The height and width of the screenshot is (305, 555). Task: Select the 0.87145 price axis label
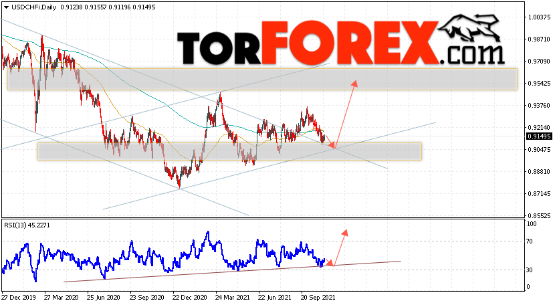point(539,194)
